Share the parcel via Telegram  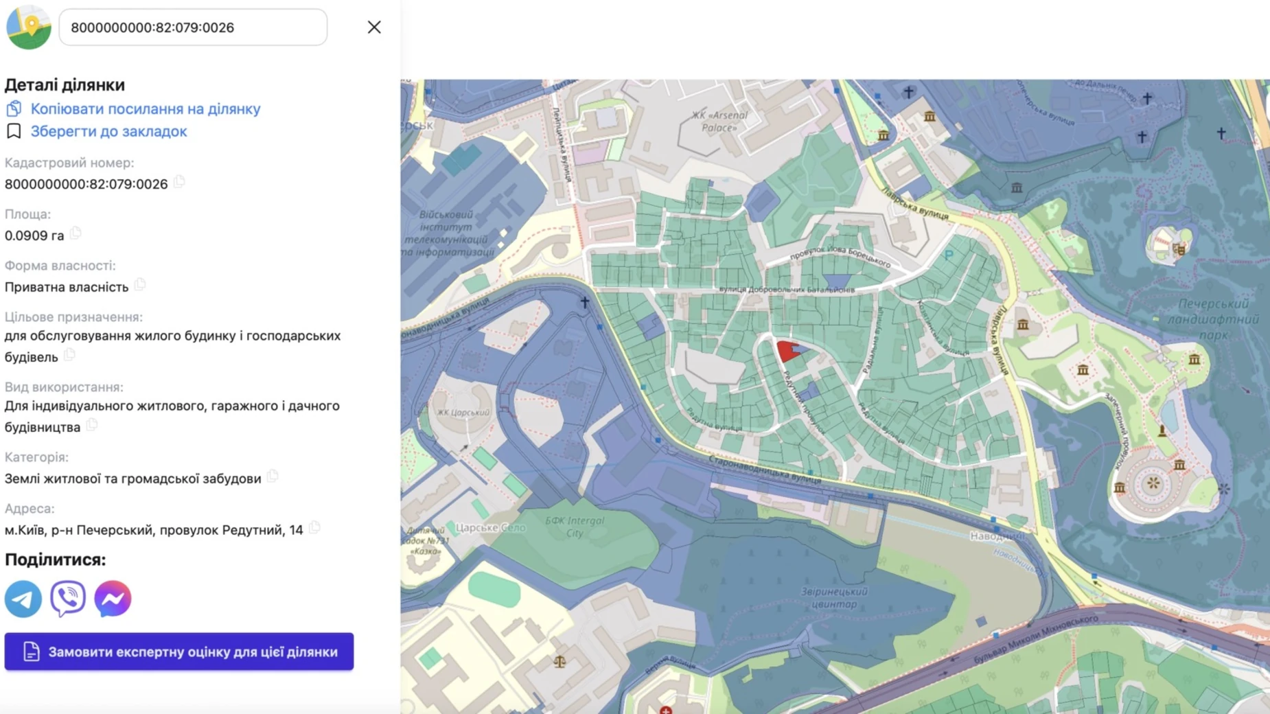23,599
